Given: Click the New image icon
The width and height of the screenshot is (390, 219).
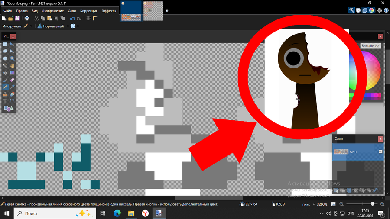Looking at the screenshot, I should click(4, 18).
